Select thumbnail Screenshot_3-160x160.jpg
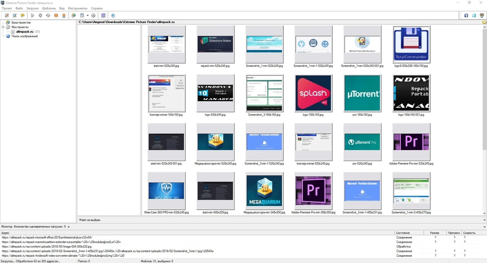This screenshot has height=263, width=487. tap(264, 93)
